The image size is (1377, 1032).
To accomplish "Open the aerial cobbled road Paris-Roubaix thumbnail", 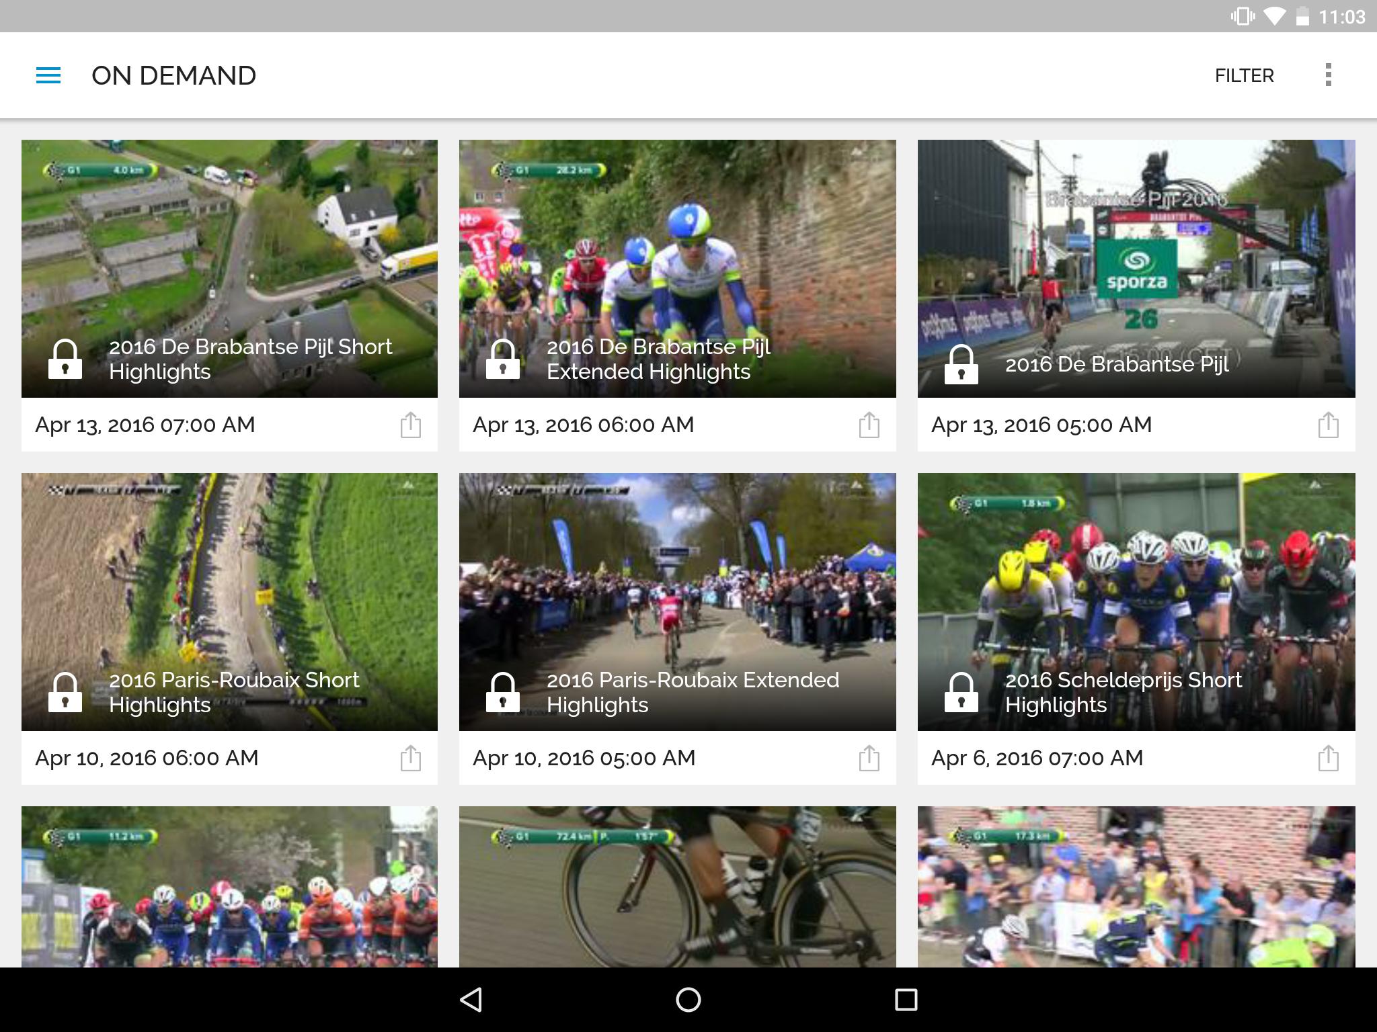I will [x=229, y=602].
